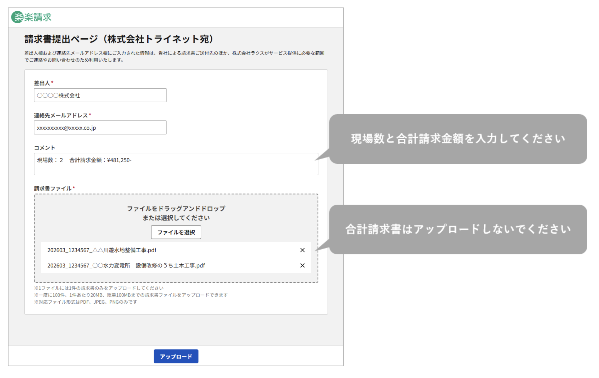
Task: Click the 差出人 field label
Action: pos(42,83)
